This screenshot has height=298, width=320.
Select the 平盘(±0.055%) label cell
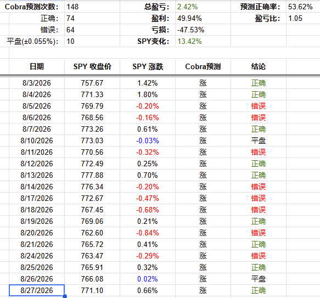click(32, 41)
